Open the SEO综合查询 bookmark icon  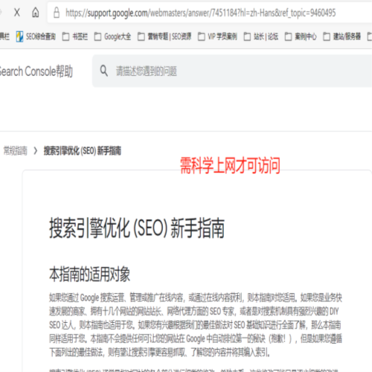coord(19,36)
